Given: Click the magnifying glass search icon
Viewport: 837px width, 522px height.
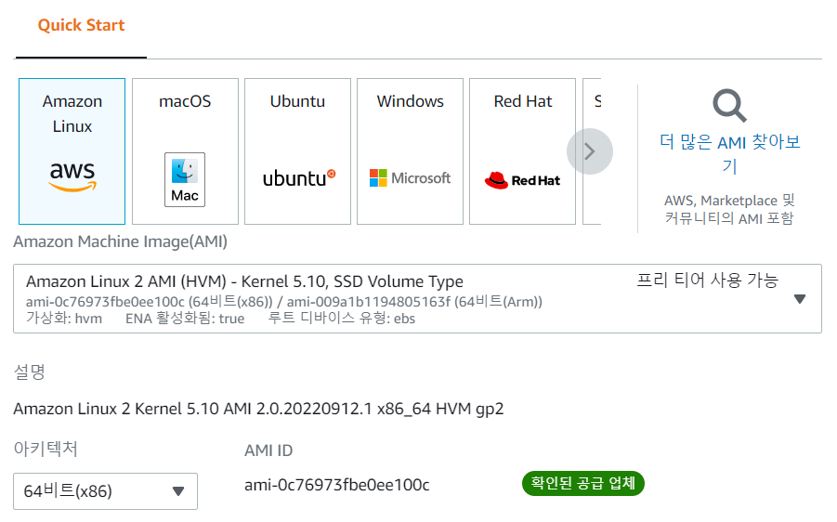Looking at the screenshot, I should coord(730,106).
